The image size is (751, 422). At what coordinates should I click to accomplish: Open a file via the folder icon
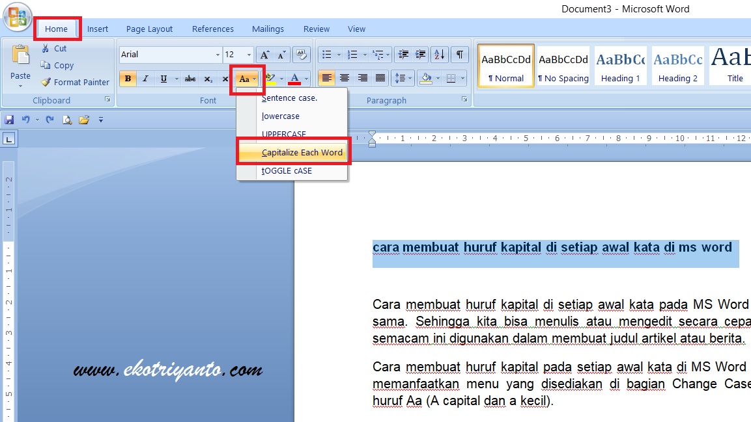(x=84, y=120)
